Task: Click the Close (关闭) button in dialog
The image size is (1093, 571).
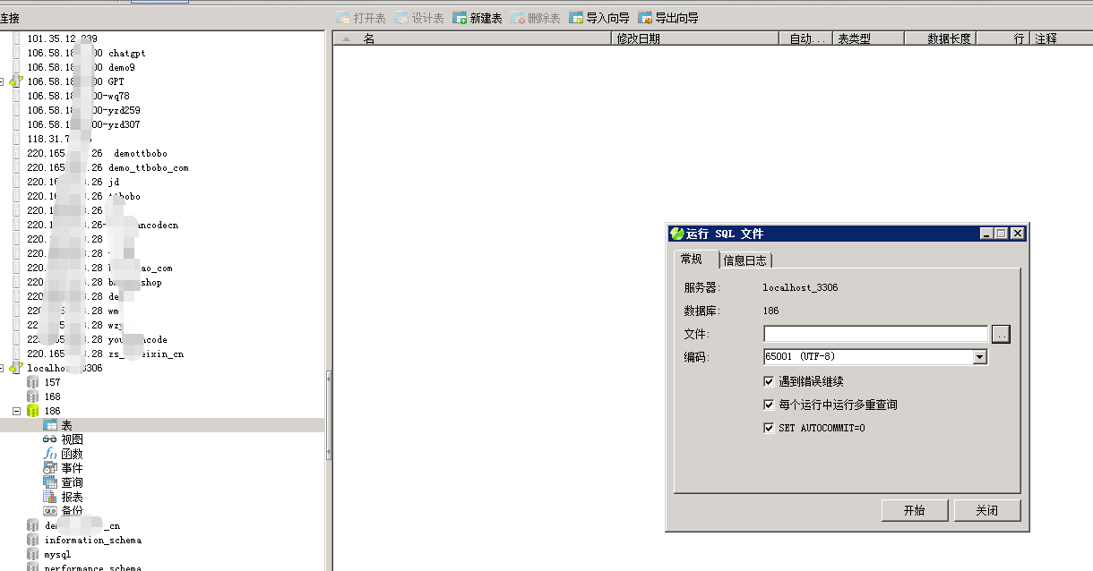Action: [x=986, y=510]
